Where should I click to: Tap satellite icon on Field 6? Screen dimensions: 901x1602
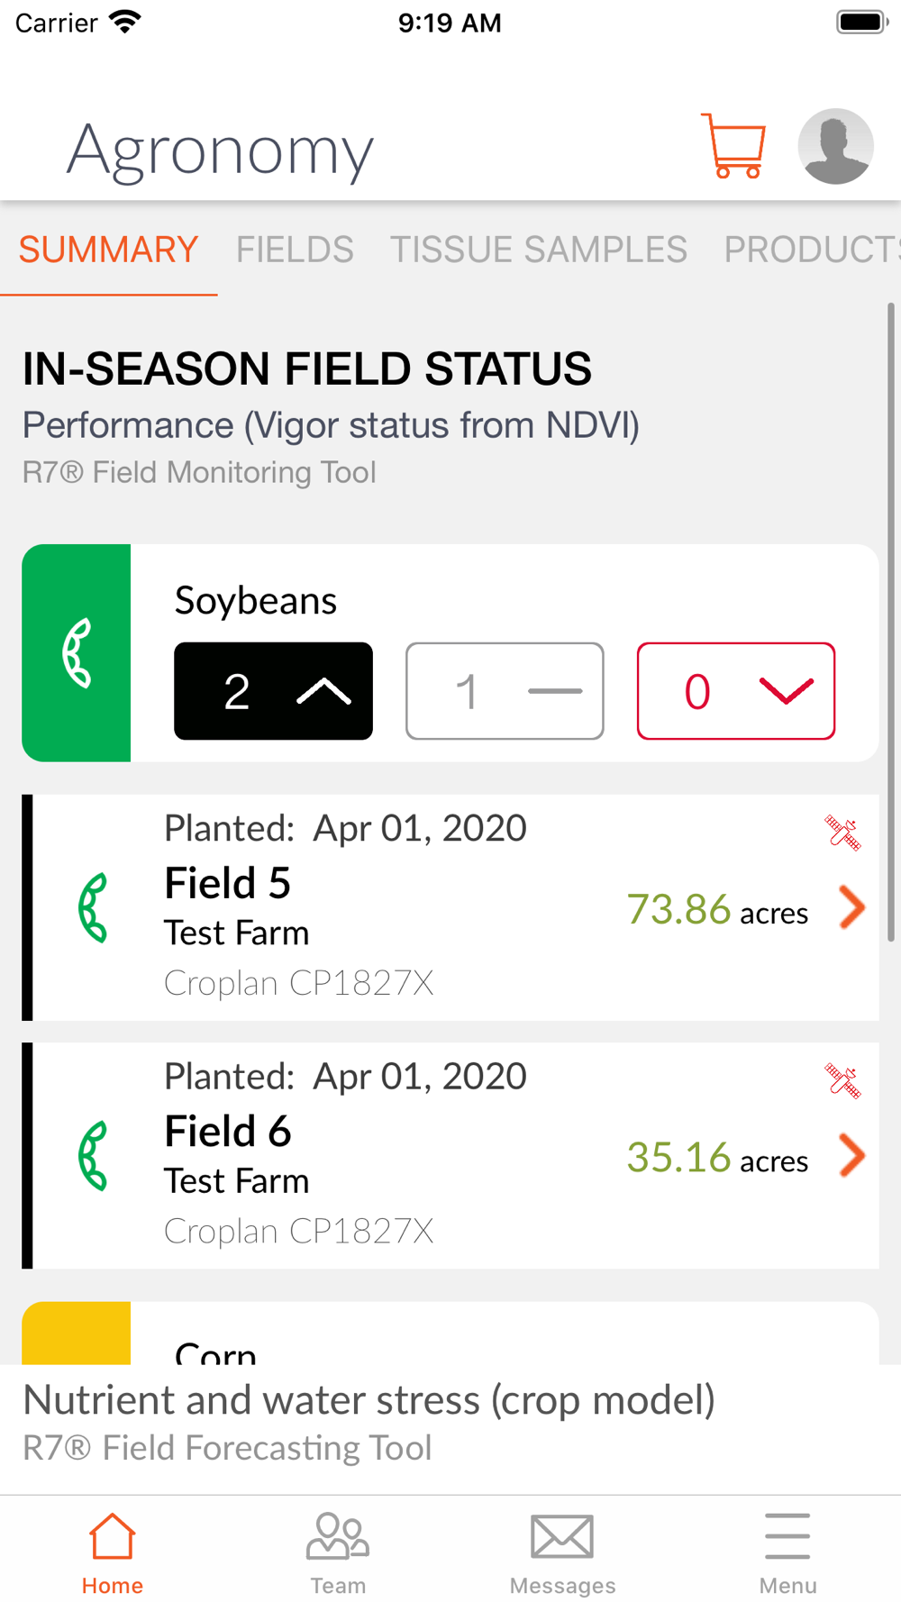pyautogui.click(x=843, y=1080)
